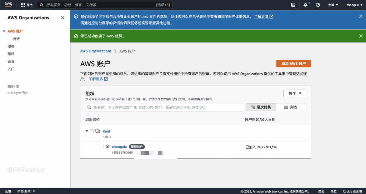This screenshot has width=366, height=194.
Task: Click the 帐户创建/加入日期 column header
Action: tap(260, 120)
